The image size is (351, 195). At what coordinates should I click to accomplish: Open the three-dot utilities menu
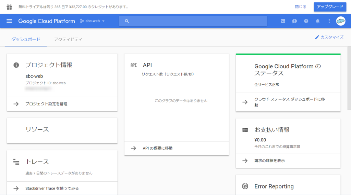[329, 21]
